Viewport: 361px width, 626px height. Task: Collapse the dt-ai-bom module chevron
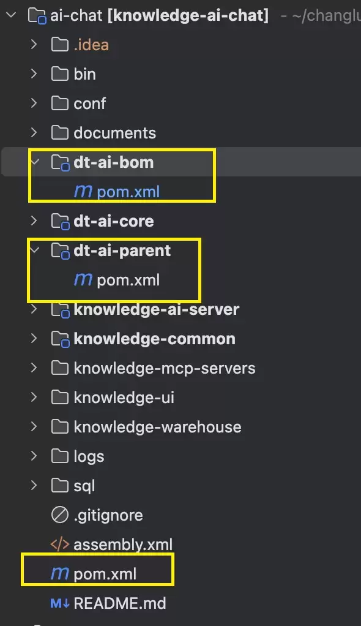coord(35,162)
